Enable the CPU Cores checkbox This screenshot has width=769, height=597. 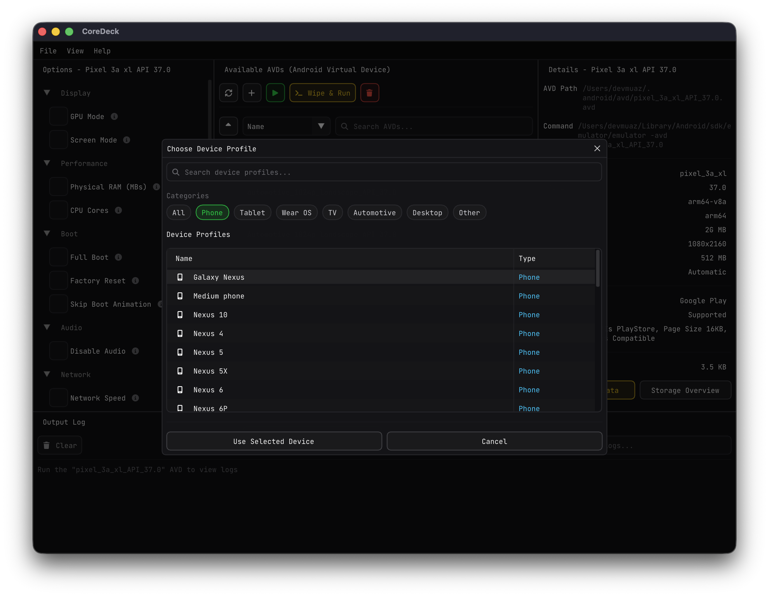tap(58, 210)
